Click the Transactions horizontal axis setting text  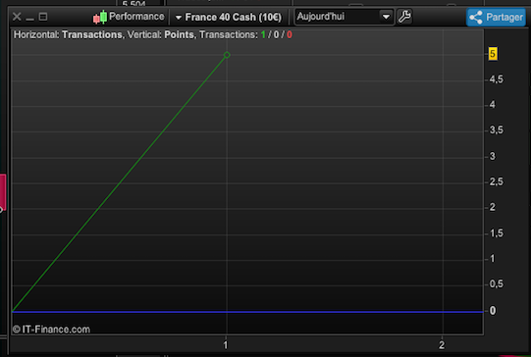point(92,35)
